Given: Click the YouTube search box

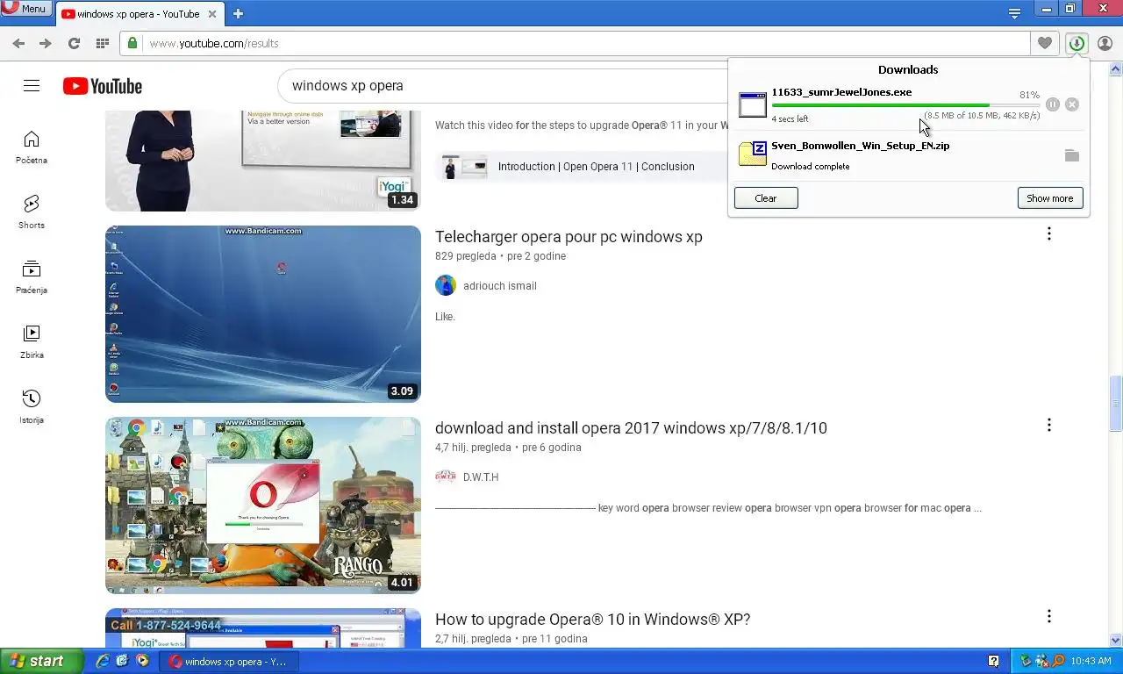Looking at the screenshot, I should 504,86.
